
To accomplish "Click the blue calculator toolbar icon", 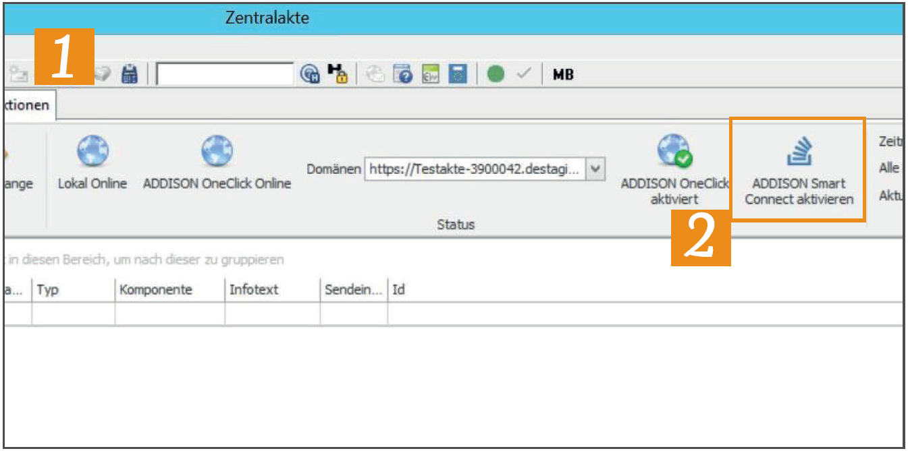I will coord(129,74).
